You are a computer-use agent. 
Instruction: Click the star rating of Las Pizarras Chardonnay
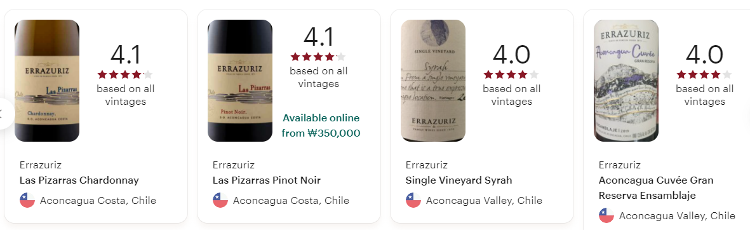[125, 74]
